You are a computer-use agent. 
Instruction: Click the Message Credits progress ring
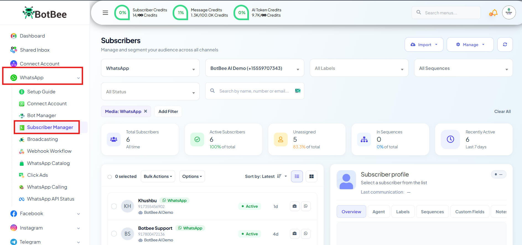point(180,12)
